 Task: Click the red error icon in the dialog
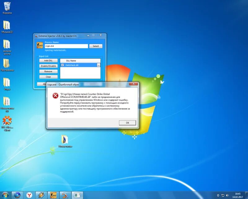click(55, 96)
